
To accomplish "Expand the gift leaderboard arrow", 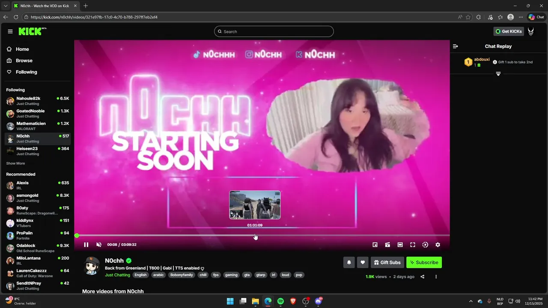I will click(498, 74).
